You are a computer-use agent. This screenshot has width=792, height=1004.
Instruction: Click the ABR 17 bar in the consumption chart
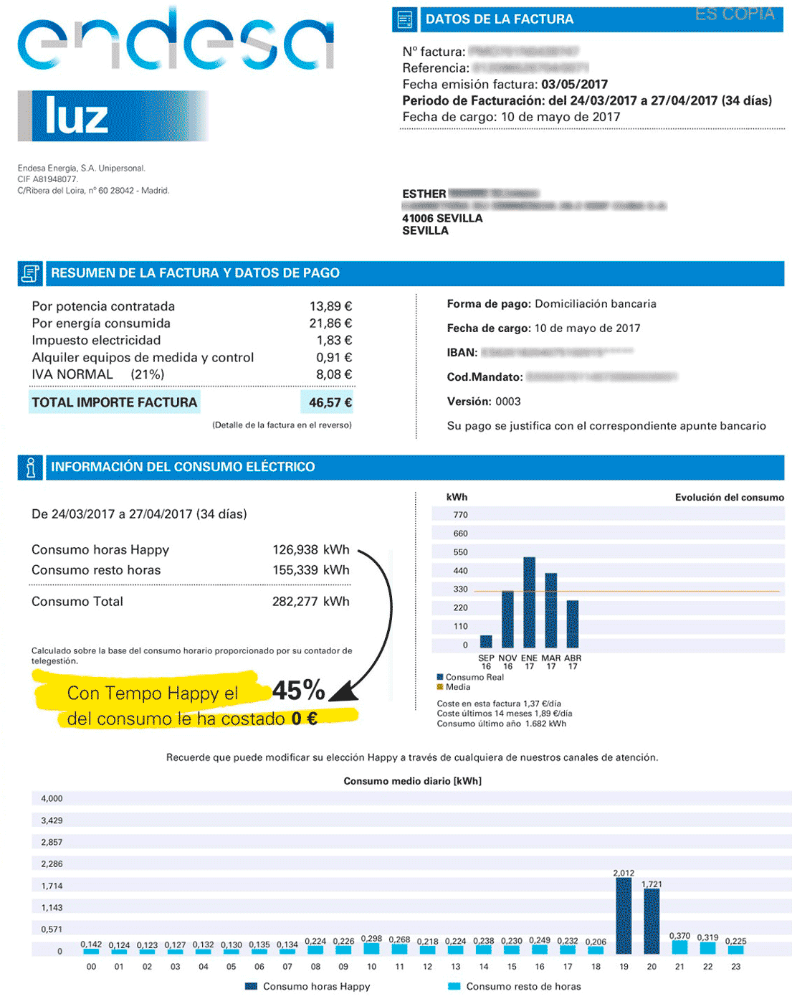coord(572,625)
